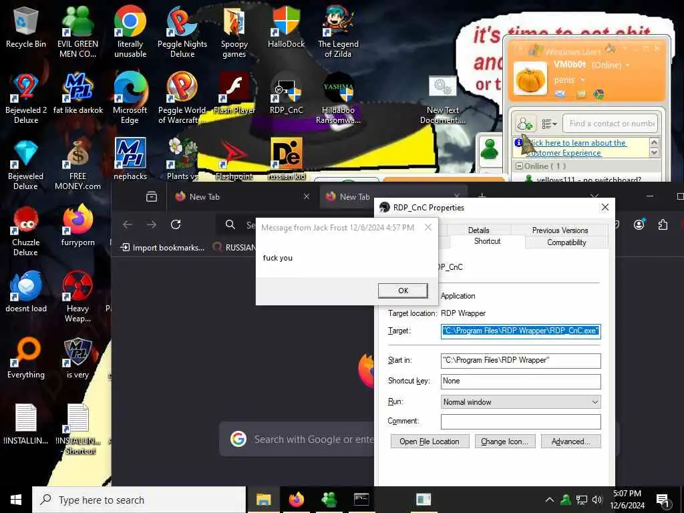Open Chuzzle Deluxe desktop icon

[x=26, y=230]
